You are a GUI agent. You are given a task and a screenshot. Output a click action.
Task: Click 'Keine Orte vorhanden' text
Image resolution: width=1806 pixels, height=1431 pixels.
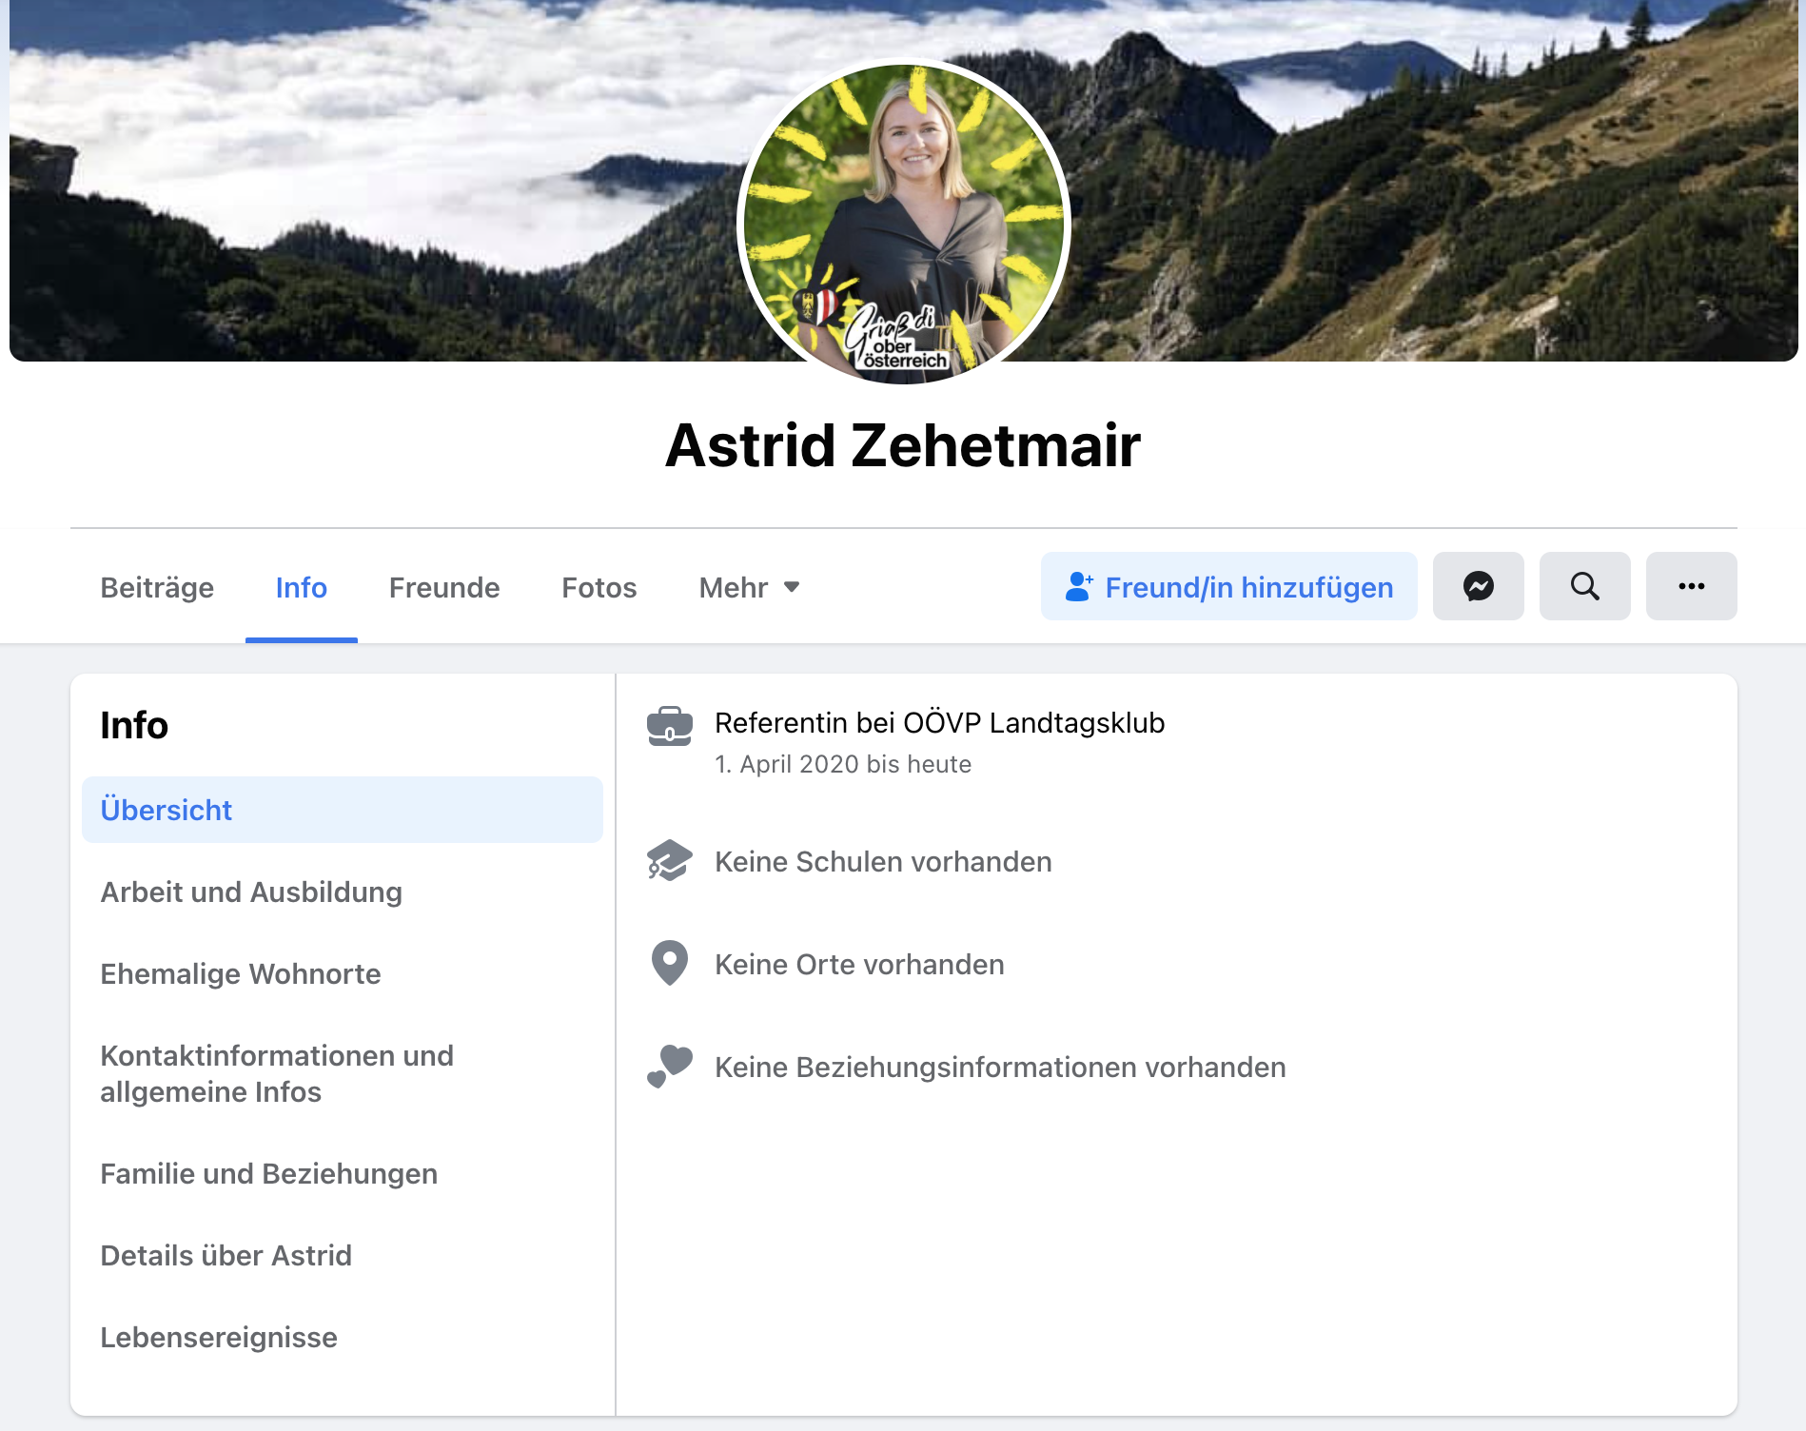tap(859, 964)
